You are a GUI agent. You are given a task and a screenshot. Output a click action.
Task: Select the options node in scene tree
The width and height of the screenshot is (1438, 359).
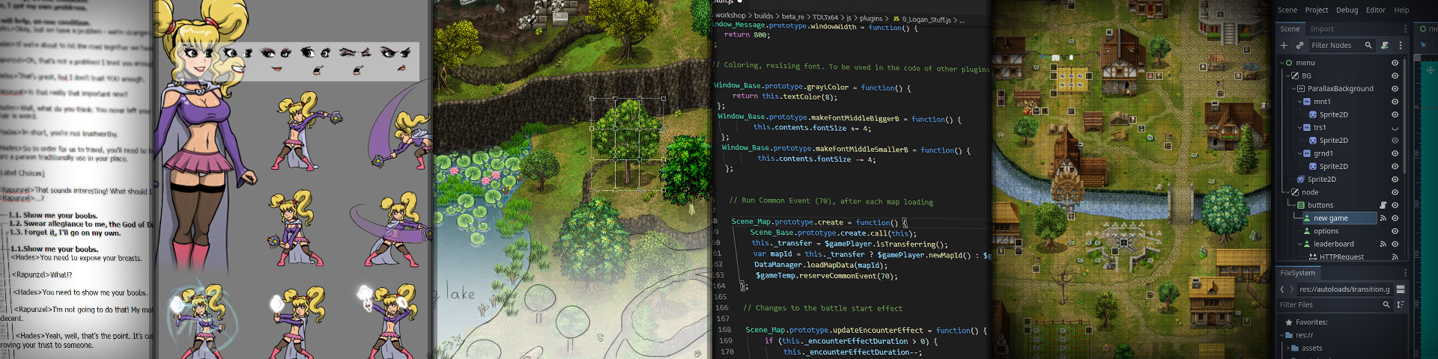1326,231
